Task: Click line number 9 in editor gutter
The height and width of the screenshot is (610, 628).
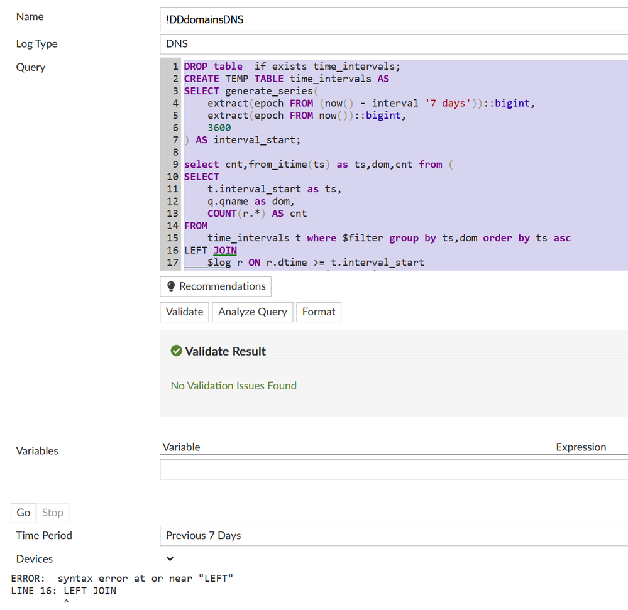Action: click(175, 165)
